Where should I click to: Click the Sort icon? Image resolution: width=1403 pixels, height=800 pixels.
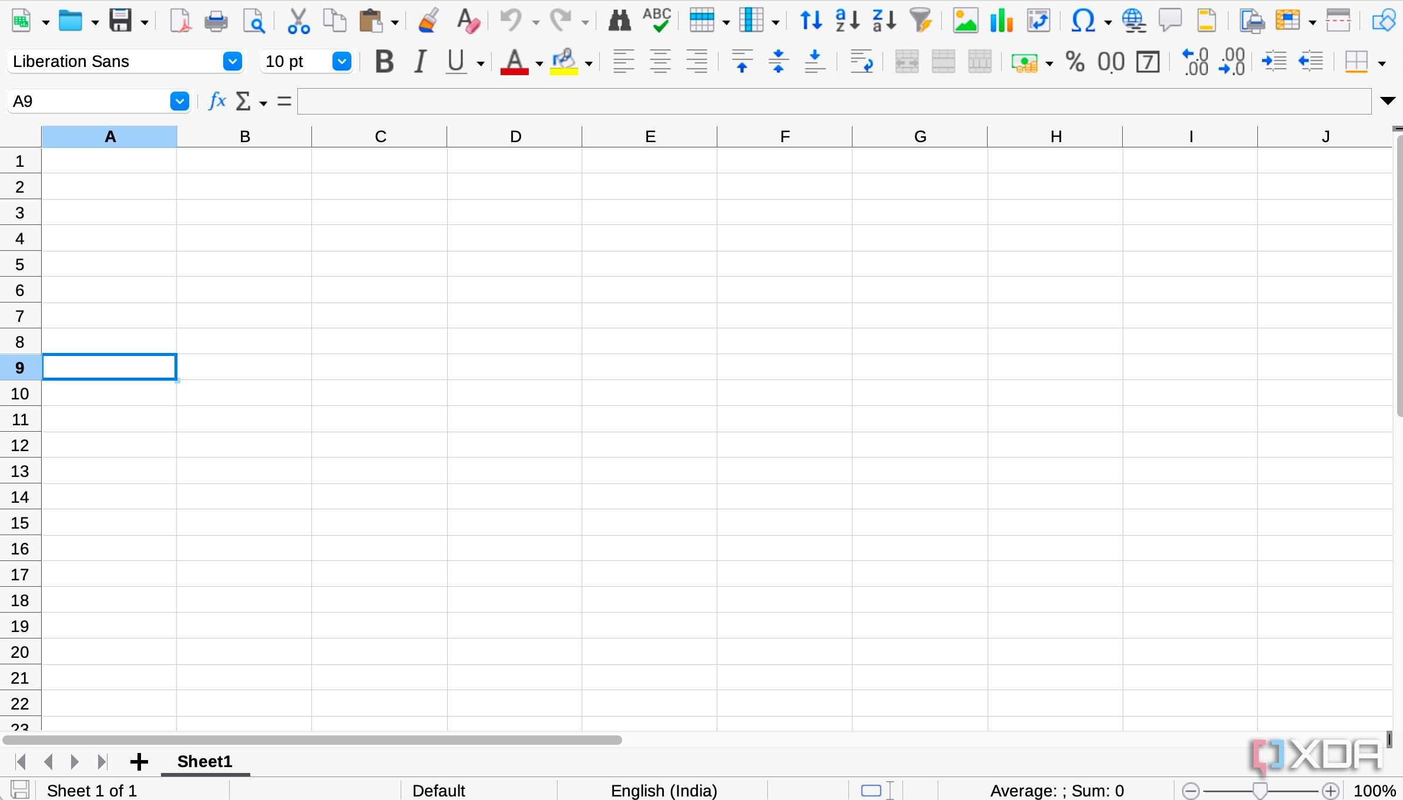click(x=811, y=22)
